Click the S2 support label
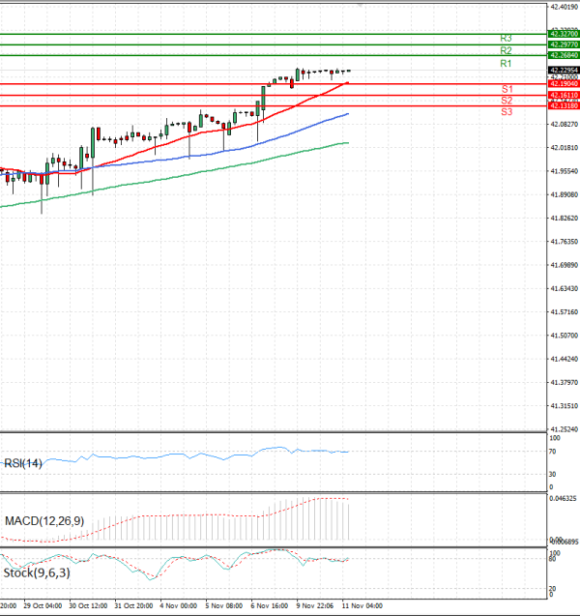Image resolution: width=580 pixels, height=616 pixels. coord(507,101)
